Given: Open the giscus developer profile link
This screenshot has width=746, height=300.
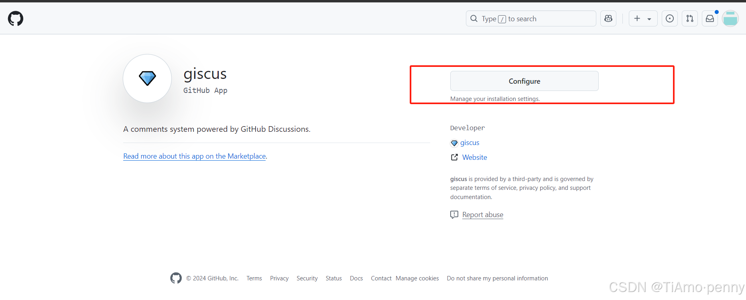Looking at the screenshot, I should click(x=470, y=143).
